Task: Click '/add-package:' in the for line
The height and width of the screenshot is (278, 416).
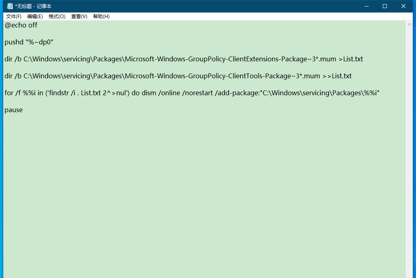Action: pos(238,93)
